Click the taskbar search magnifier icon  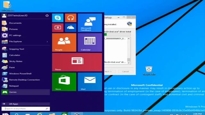tap(17, 114)
